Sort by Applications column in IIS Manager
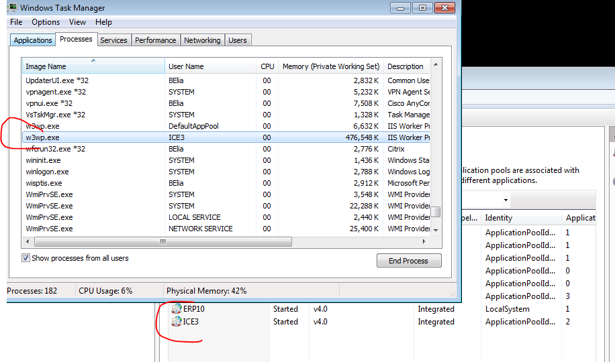Viewport: 615px width, 362px height. 579,218
